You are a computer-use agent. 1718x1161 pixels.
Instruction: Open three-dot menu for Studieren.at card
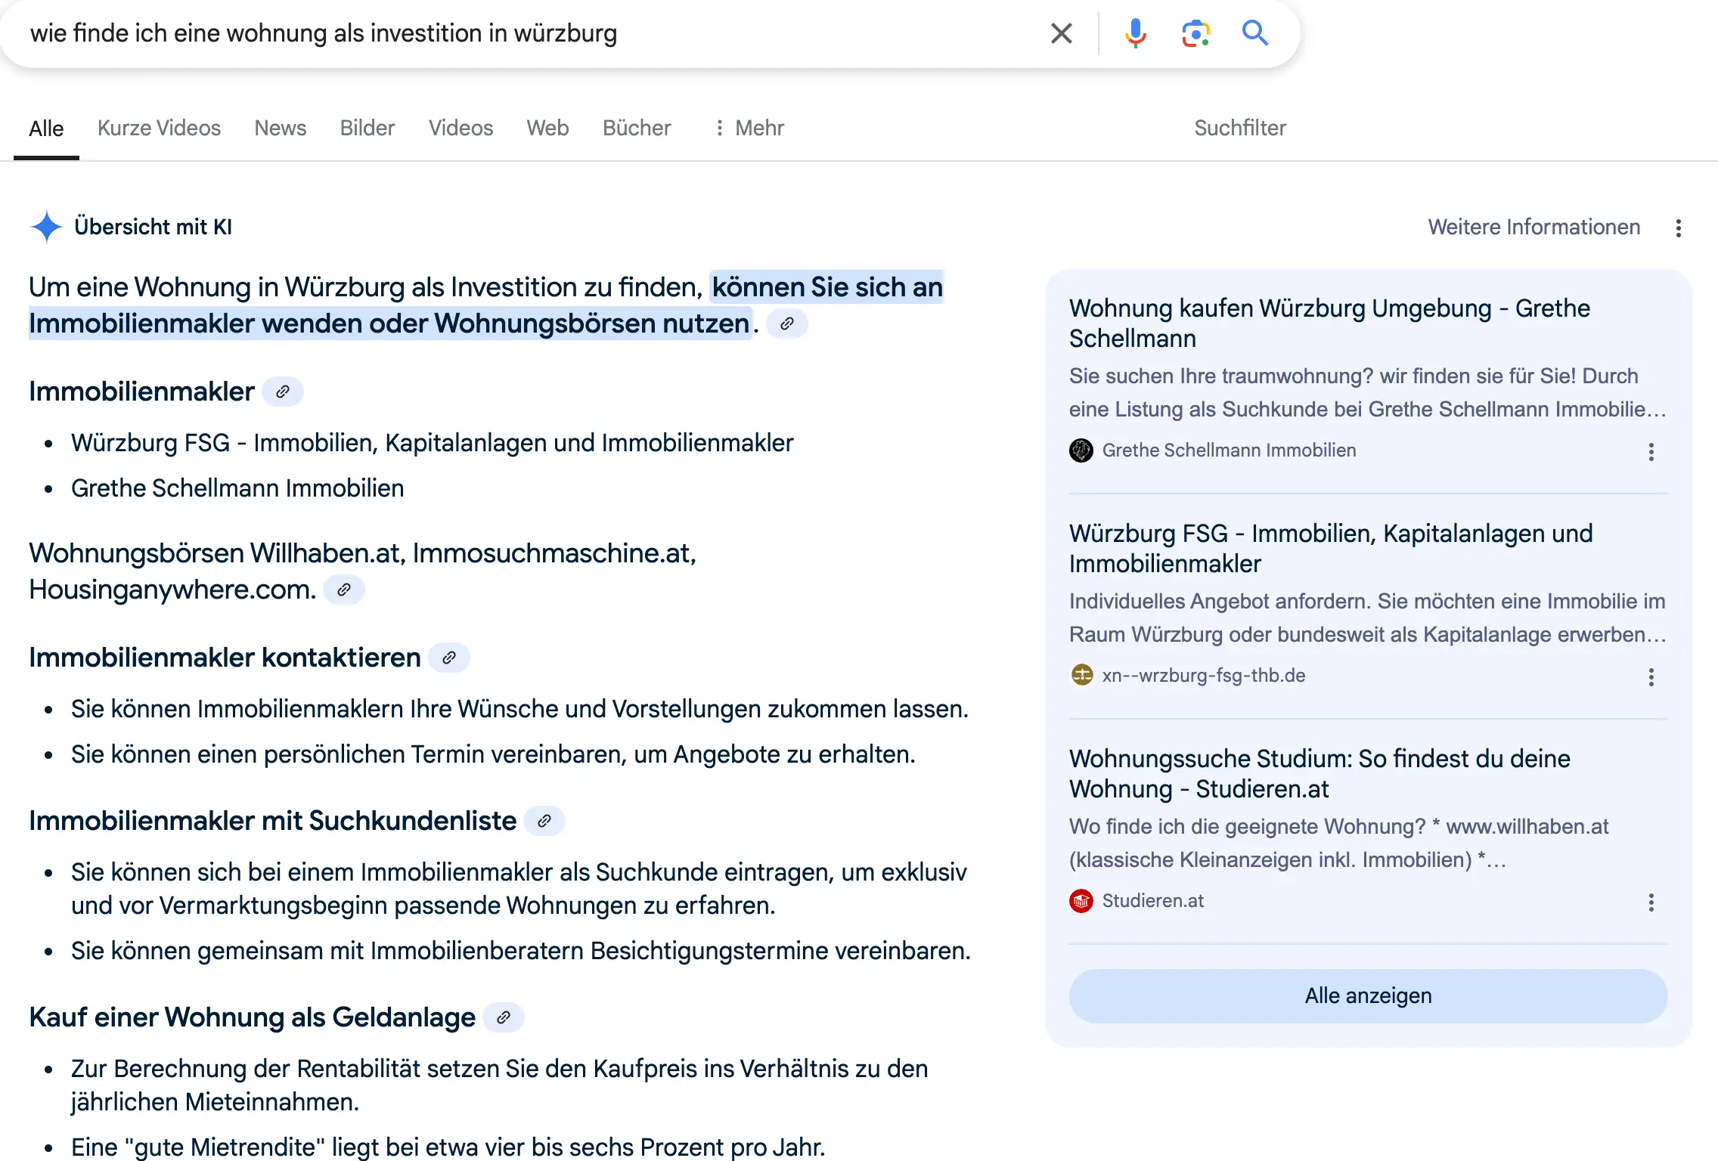coord(1651,902)
